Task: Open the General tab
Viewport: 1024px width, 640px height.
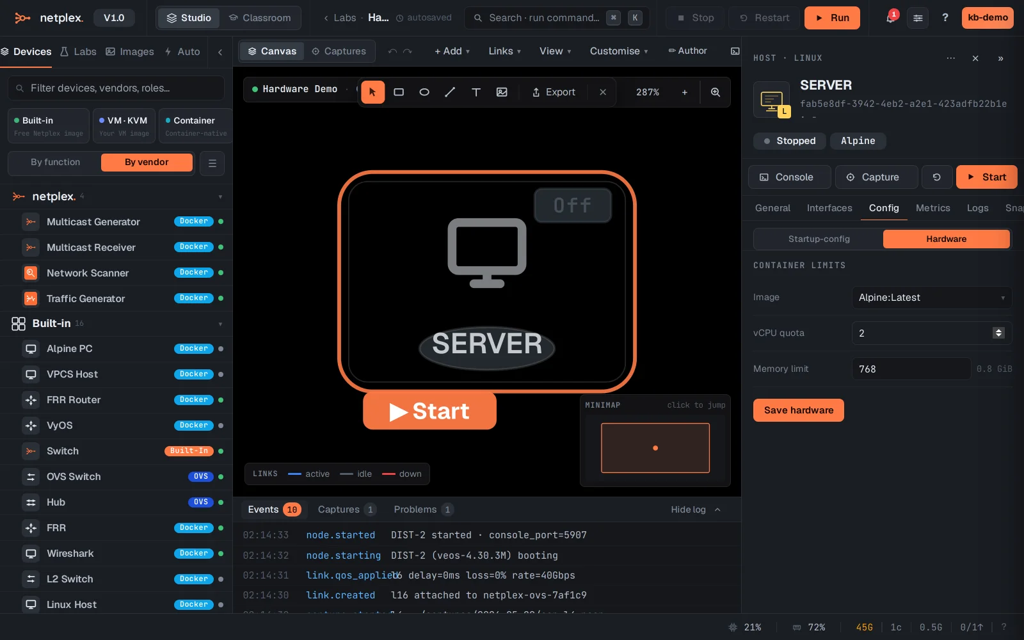Action: (772, 208)
